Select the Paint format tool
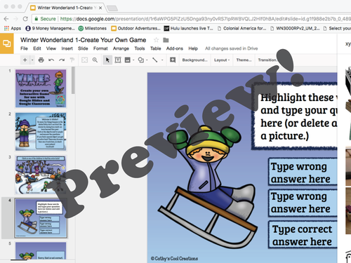 point(72,60)
